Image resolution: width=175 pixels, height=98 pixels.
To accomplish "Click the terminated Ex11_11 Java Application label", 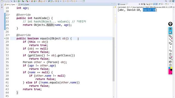I will coord(146,7).
